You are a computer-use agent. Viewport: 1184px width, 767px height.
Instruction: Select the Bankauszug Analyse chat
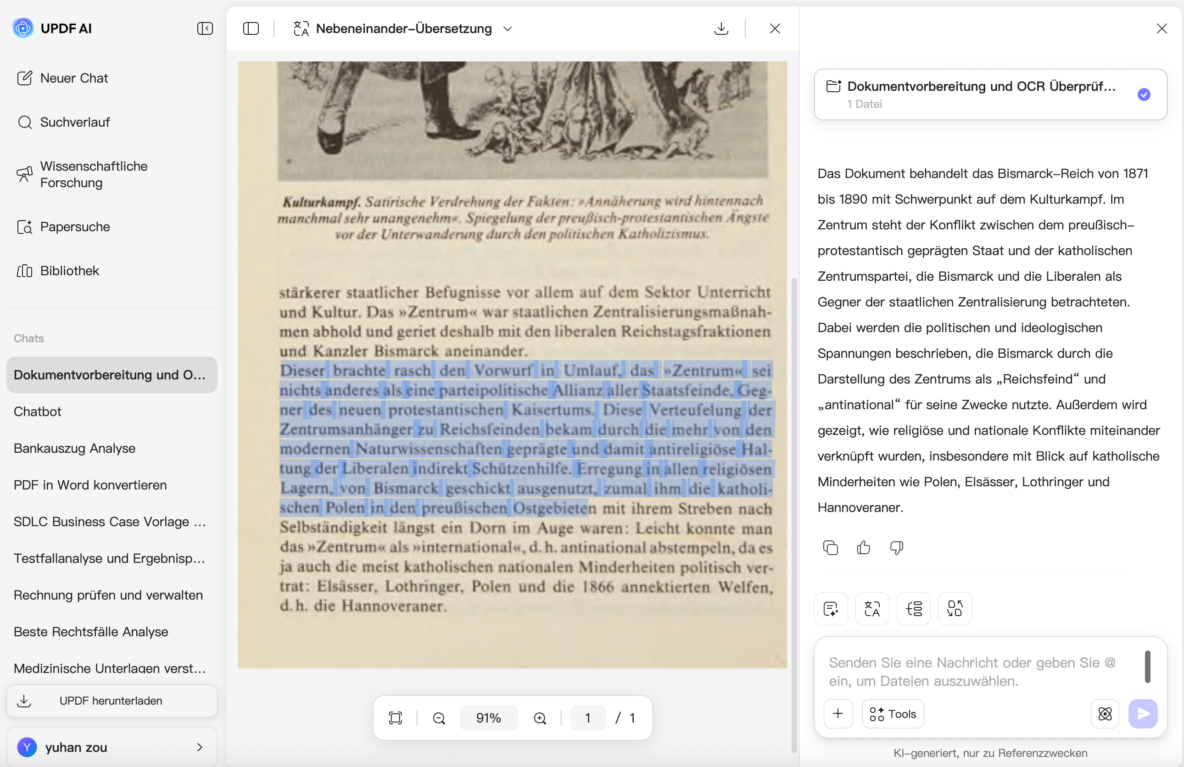(112, 448)
